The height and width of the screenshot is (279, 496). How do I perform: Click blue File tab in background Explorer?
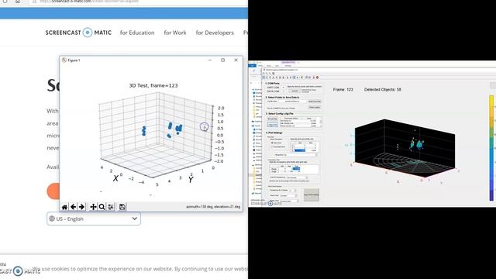(x=252, y=65)
